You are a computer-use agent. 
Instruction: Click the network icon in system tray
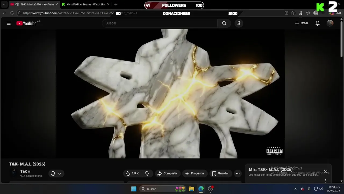316,189
